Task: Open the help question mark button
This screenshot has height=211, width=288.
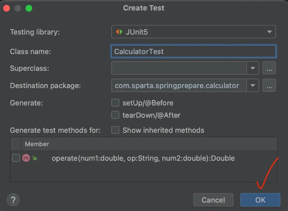Action: click(13, 199)
